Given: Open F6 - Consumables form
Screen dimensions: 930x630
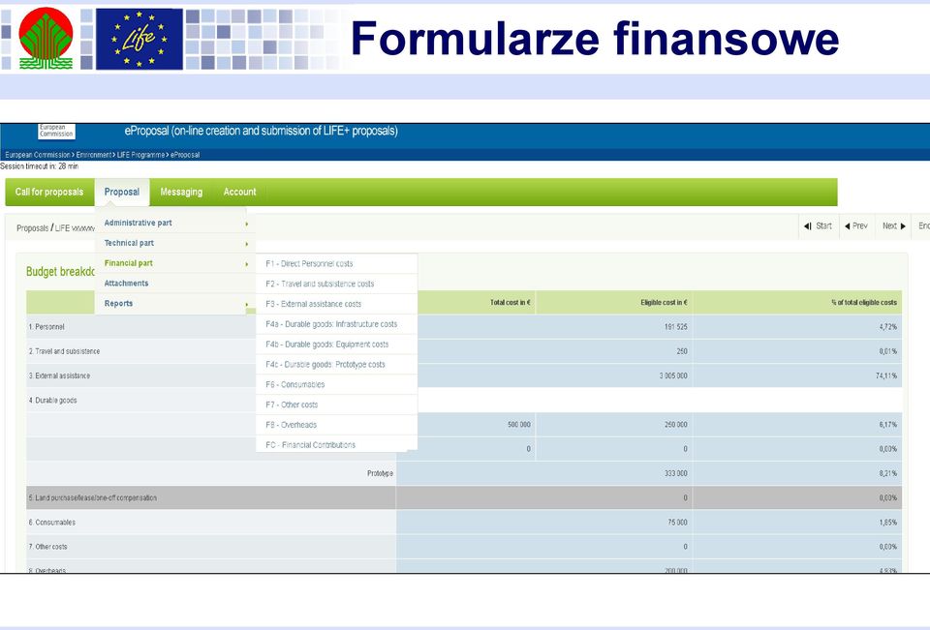Looking at the screenshot, I should click(336, 384).
